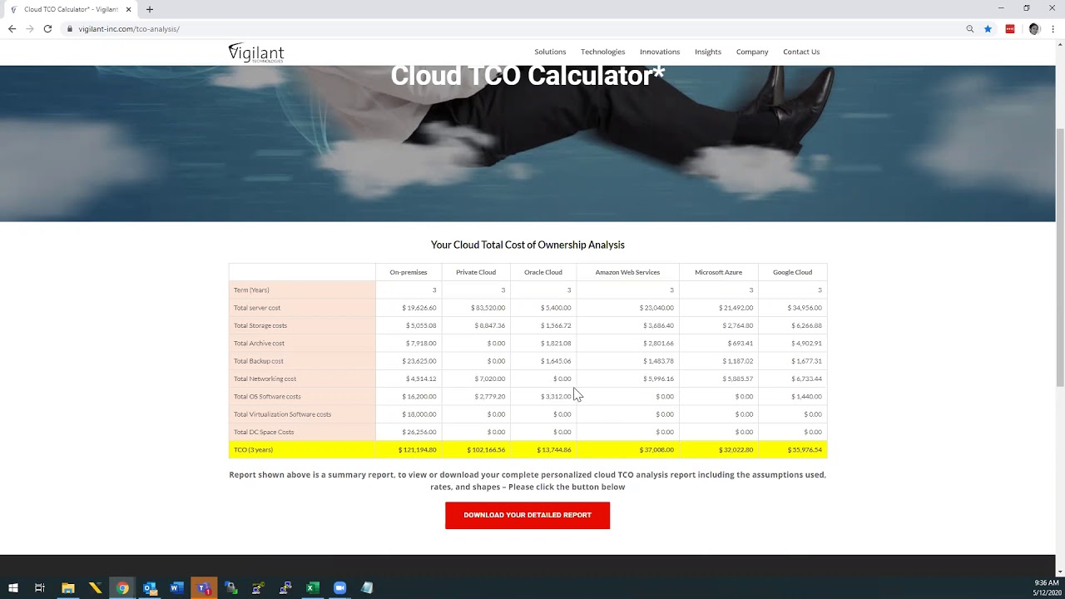The width and height of the screenshot is (1065, 599).
Task: Go to Contact Us page
Action: click(801, 52)
